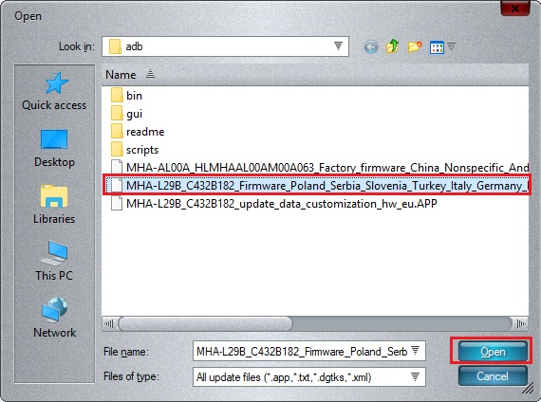541x402 pixels.
Task: Open Desktop location in sidebar
Action: click(x=54, y=148)
